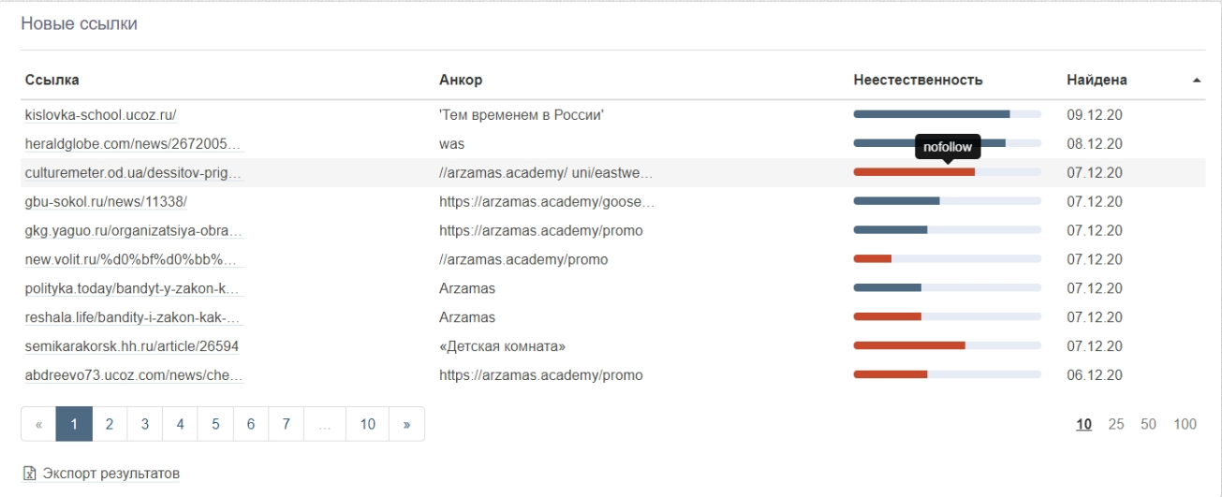Click Экспорт результатов link

(110, 474)
